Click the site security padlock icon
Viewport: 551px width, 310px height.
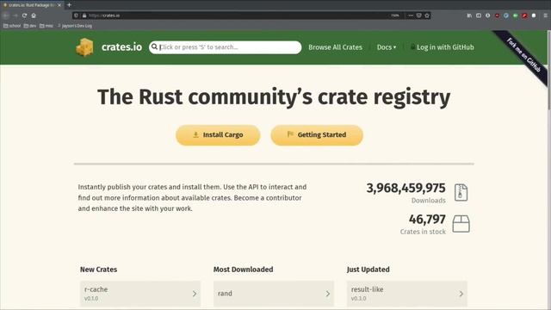(84, 15)
